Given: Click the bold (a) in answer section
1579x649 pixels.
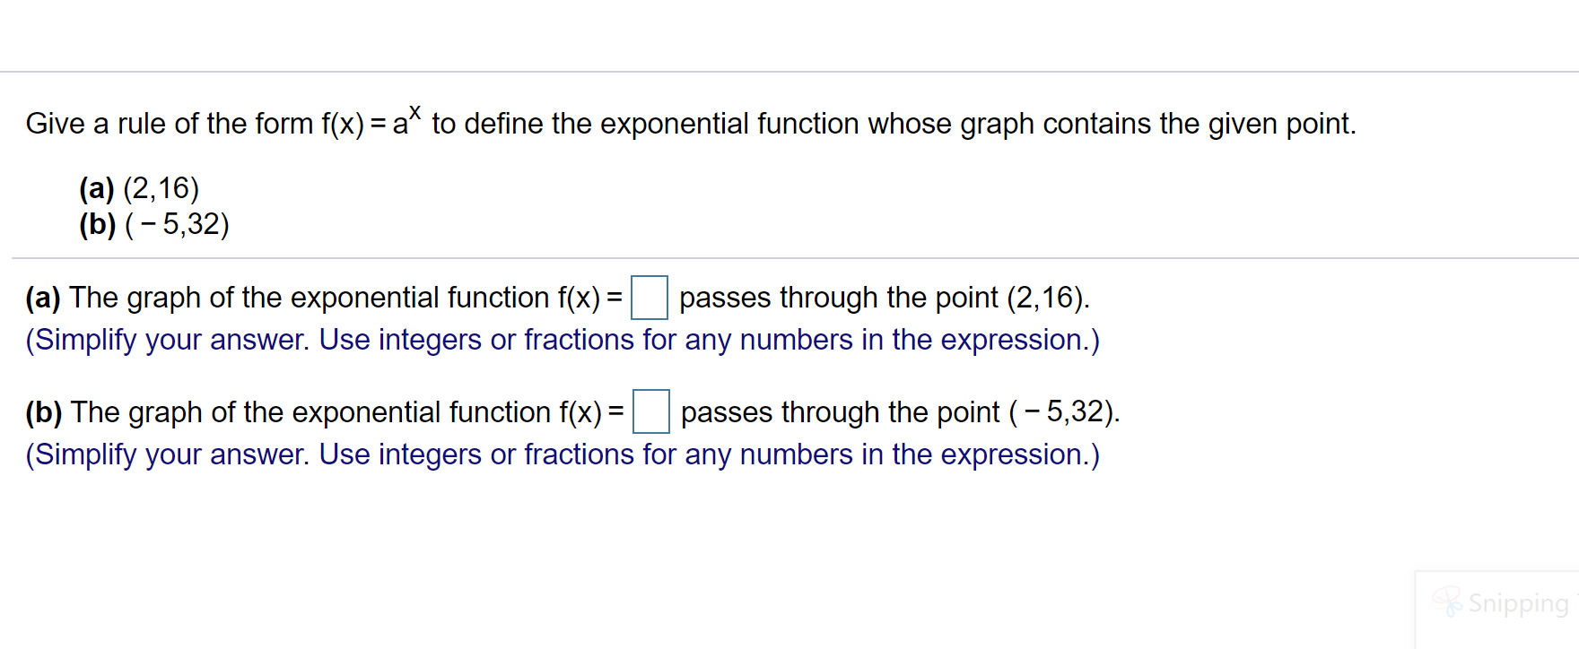Looking at the screenshot, I should [x=42, y=297].
